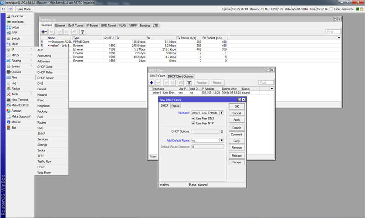Click the Safe Mode button
This screenshot has height=218, width=365.
[24, 9]
